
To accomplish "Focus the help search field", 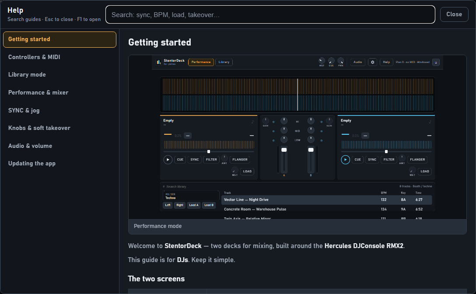I will [270, 14].
